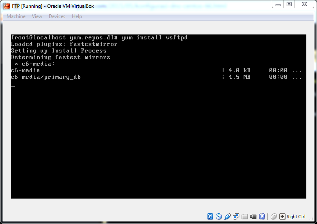
Task: Click the '* c6-media:' mirror line
Action: pyautogui.click(x=34, y=64)
